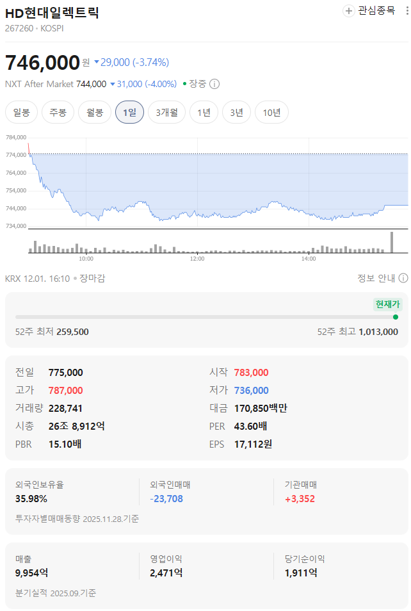Click the 시총 value 26조 8,912억

pos(76,426)
